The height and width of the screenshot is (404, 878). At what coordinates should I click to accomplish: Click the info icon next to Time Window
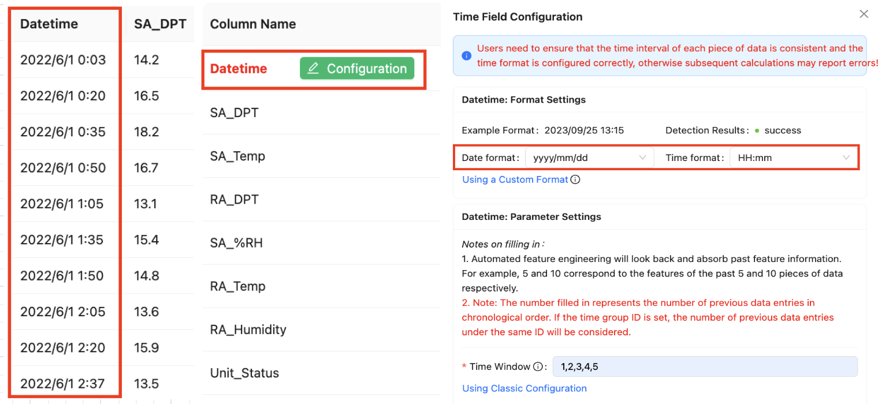(538, 366)
